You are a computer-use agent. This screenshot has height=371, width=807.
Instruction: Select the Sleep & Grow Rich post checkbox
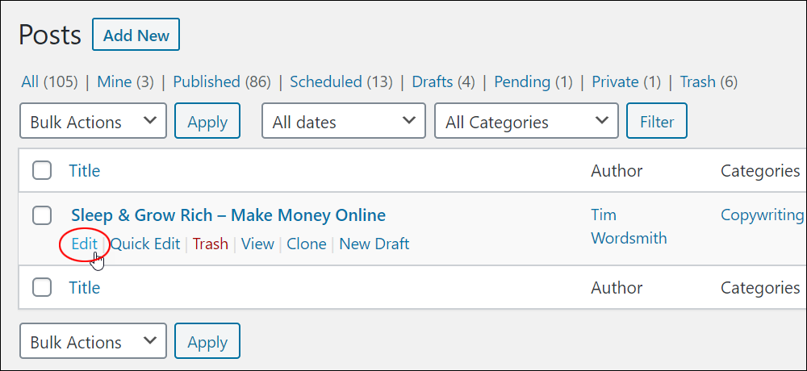click(42, 215)
